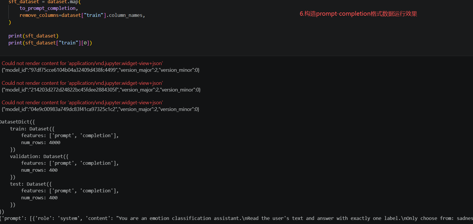
Task: Click the features line under validation
Action: [x=70, y=163]
